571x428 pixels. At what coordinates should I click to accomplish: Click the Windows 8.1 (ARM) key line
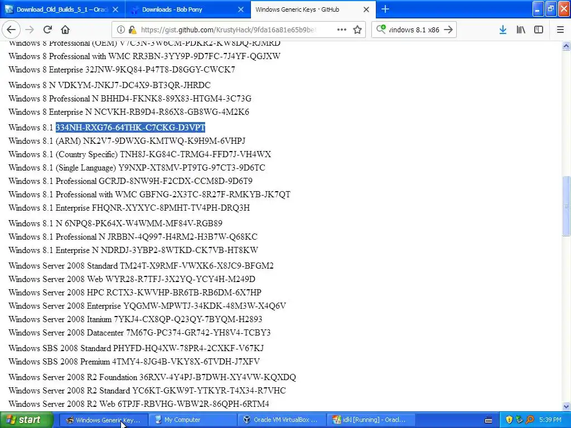127,141
